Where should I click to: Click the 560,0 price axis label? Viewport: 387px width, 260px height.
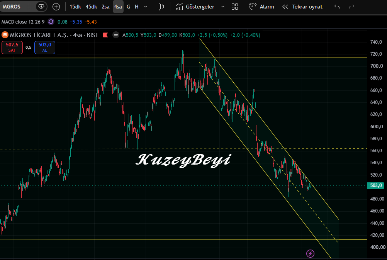tap(376, 151)
